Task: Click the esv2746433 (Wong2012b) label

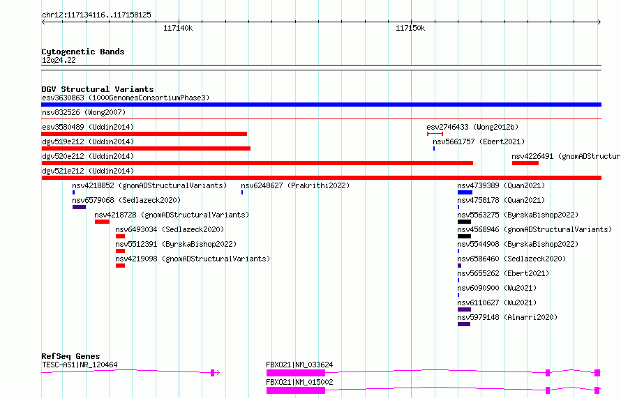Action: pos(472,127)
